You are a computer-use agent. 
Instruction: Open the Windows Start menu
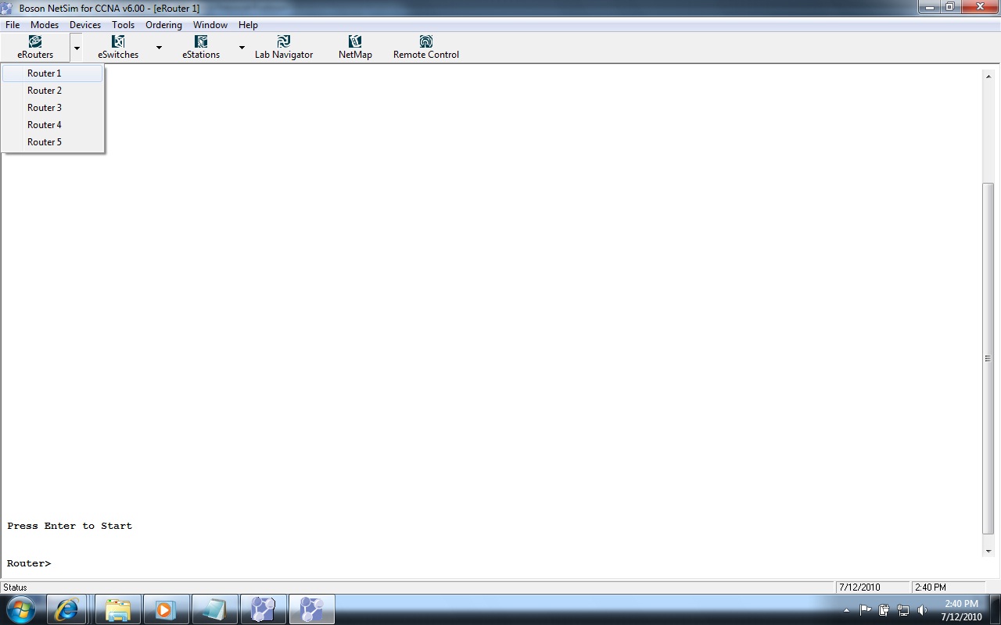point(21,609)
